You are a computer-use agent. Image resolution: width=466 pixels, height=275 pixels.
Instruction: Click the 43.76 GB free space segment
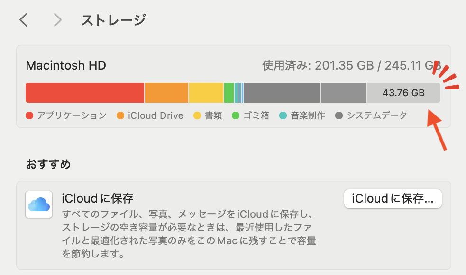click(403, 93)
